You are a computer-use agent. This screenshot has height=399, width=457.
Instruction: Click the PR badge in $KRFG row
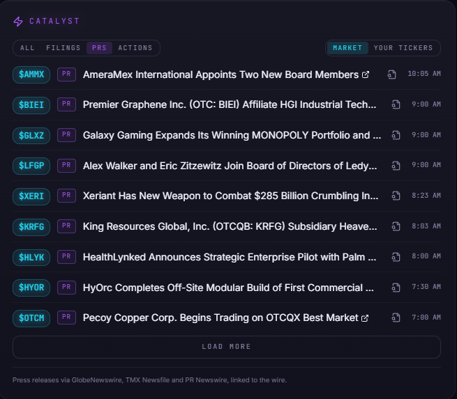coord(66,226)
